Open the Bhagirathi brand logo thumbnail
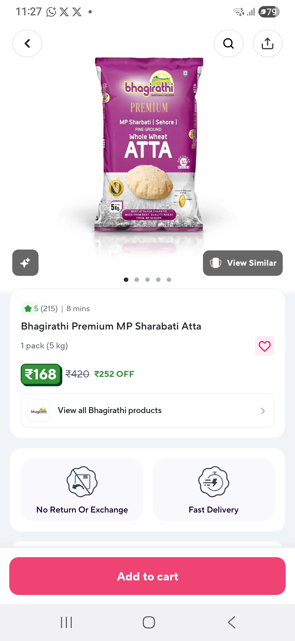 39,411
